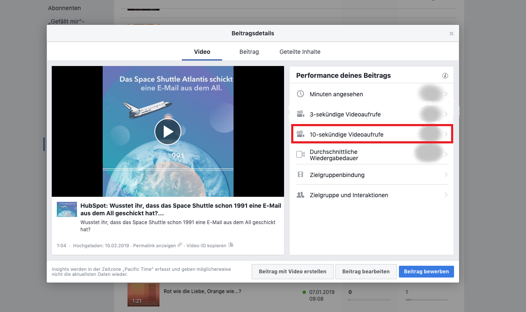The height and width of the screenshot is (312, 526).
Task: Expand Zielgruppenbindung with its chevron
Action: pyautogui.click(x=446, y=175)
